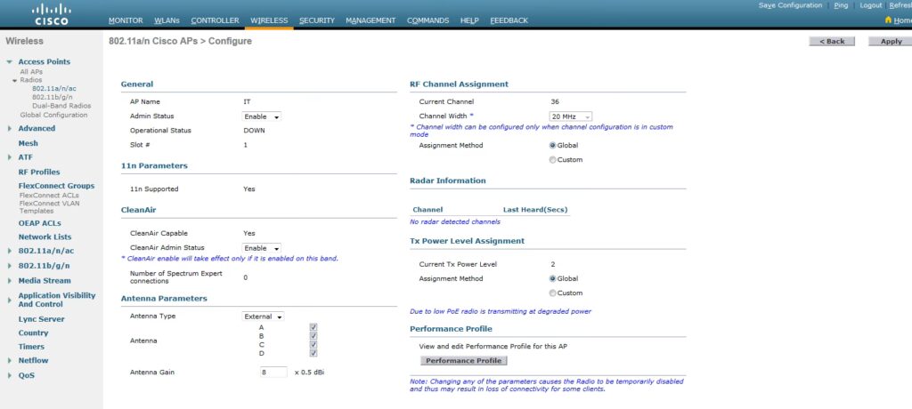Click the Apply button
This screenshot has width=912, height=409.
click(891, 42)
